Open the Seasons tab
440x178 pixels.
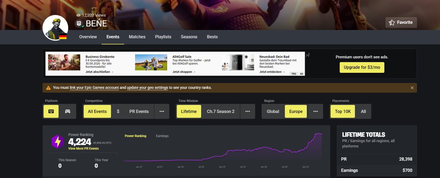click(189, 37)
